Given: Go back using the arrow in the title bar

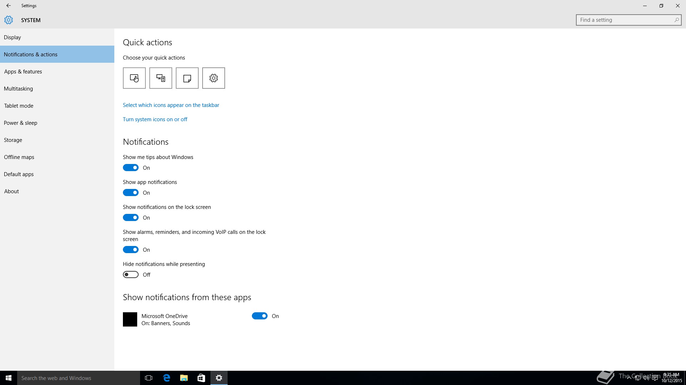Looking at the screenshot, I should point(9,6).
